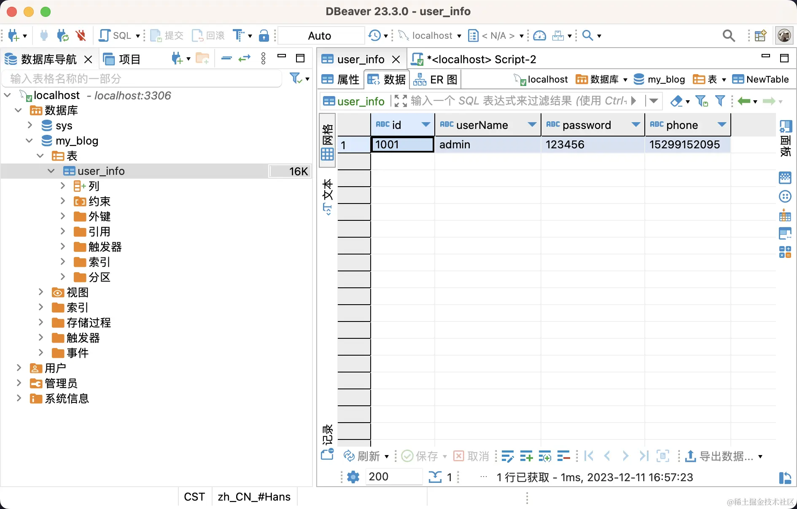Collapse the user_info table node

[51, 171]
